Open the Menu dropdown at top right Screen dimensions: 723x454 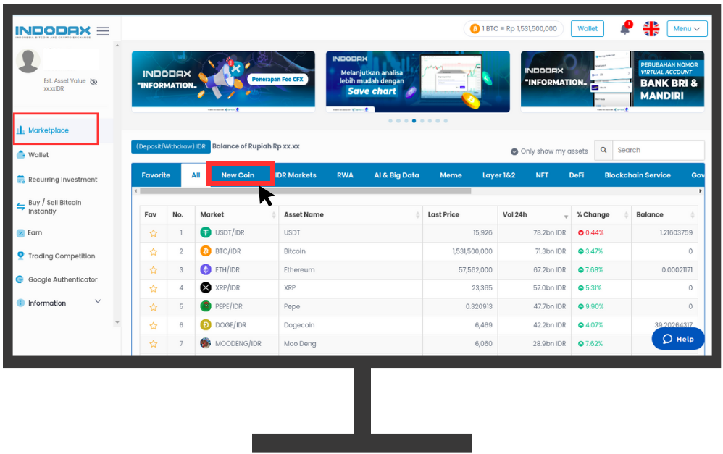click(687, 28)
